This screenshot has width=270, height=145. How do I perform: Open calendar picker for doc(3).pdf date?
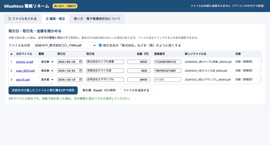pos(80,80)
